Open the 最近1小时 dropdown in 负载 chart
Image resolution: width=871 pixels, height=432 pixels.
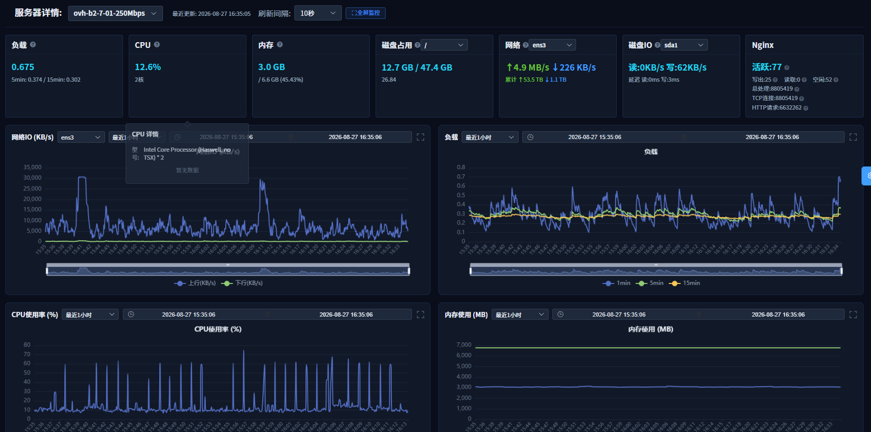[x=490, y=138]
